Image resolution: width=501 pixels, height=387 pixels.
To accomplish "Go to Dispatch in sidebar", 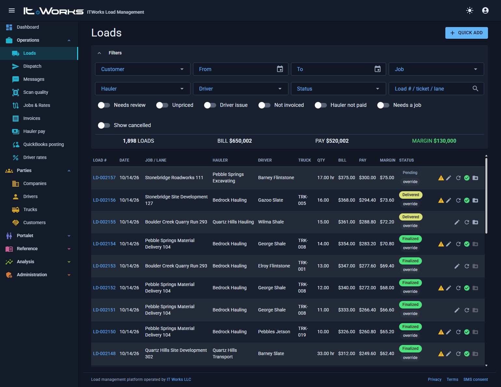I will click(39, 66).
